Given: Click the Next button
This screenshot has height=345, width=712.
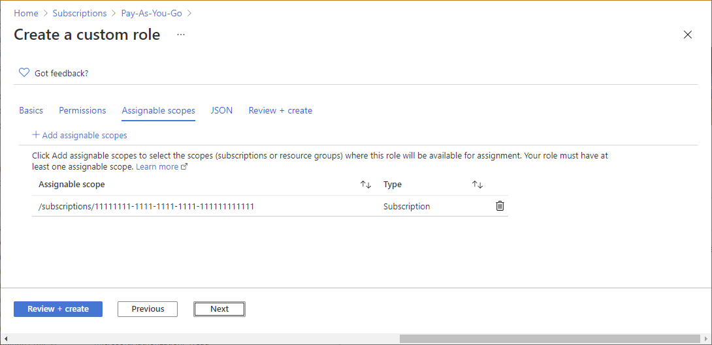Looking at the screenshot, I should tap(219, 308).
